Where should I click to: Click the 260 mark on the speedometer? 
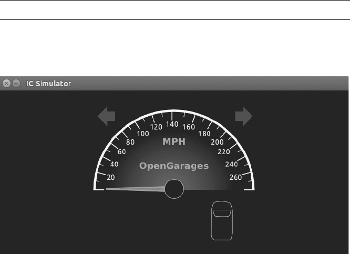(x=235, y=177)
